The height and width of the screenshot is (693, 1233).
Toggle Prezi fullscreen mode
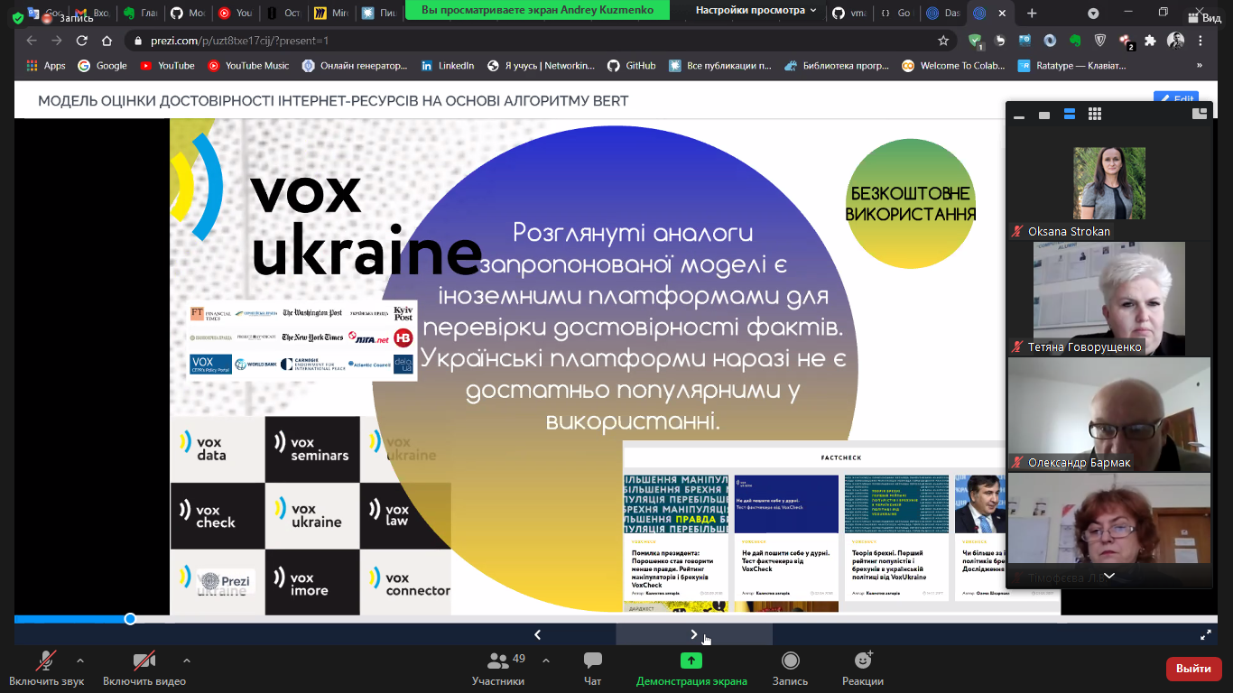coord(1205,634)
